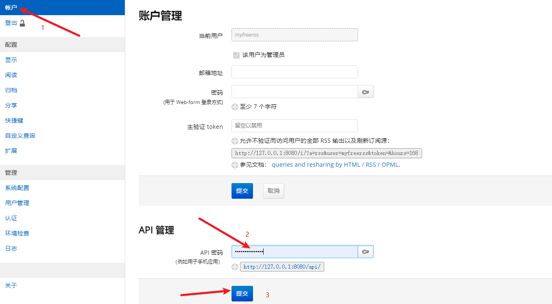
Task: Open 关于 page
Action: click(x=11, y=285)
